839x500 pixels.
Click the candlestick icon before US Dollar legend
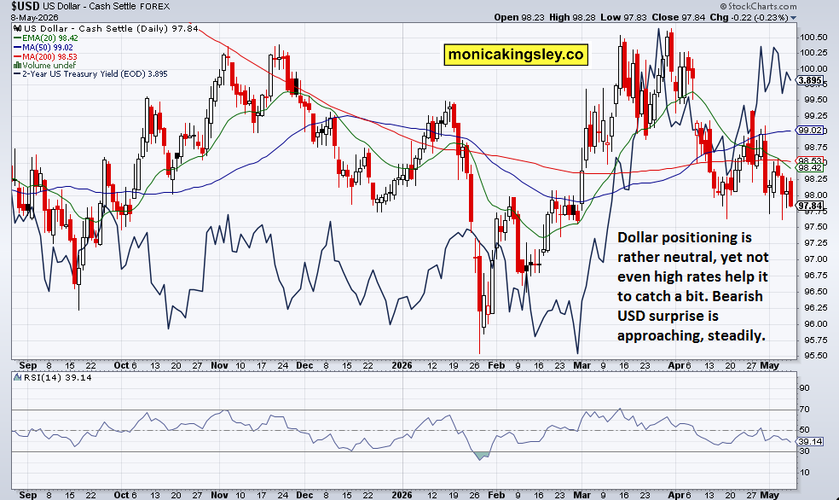pyautogui.click(x=17, y=29)
